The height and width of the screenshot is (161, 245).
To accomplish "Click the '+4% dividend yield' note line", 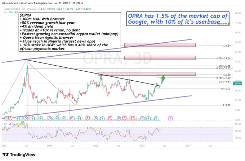I will tap(36, 27).
